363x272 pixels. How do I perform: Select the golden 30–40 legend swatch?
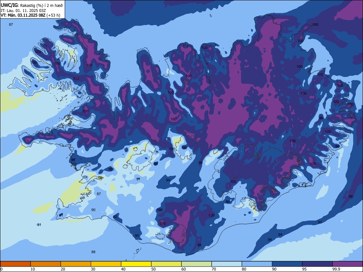pyautogui.click(x=106, y=264)
